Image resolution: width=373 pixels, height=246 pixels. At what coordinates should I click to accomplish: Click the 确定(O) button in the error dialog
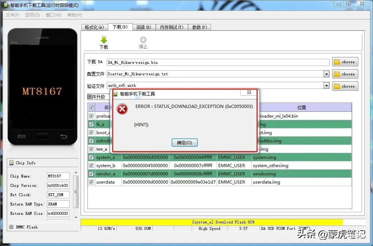pyautogui.click(x=185, y=143)
